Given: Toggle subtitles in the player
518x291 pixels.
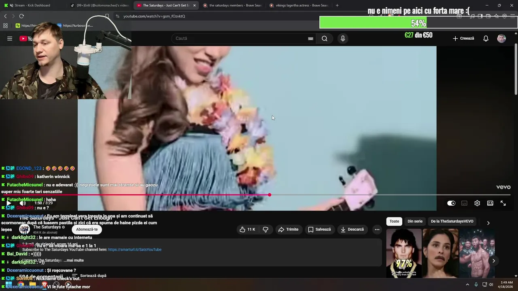Looking at the screenshot, I should click(x=464, y=203).
